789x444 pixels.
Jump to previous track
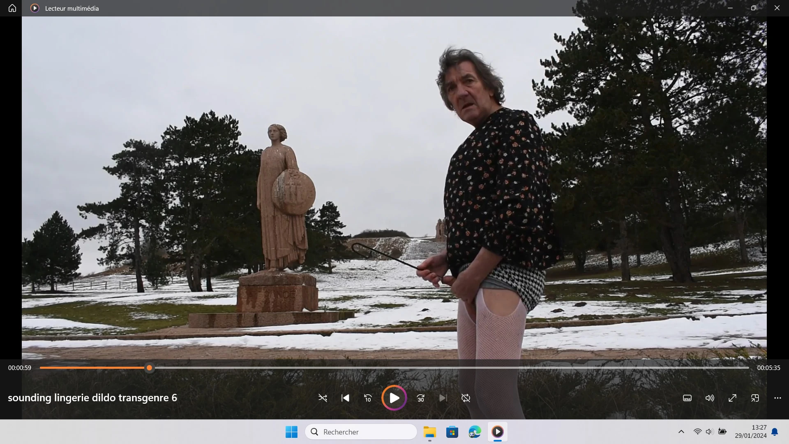pos(346,398)
